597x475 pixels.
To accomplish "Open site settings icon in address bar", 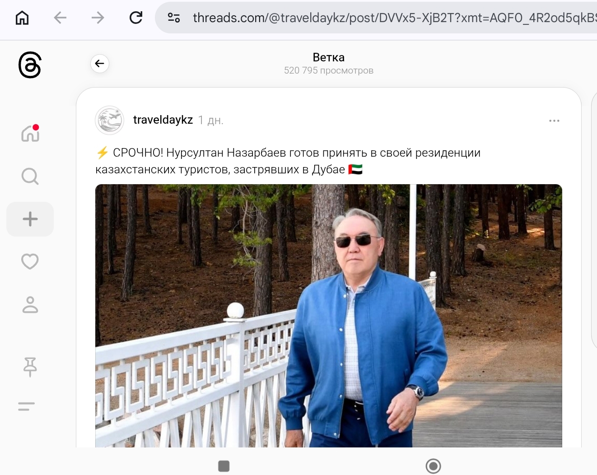I will (174, 18).
